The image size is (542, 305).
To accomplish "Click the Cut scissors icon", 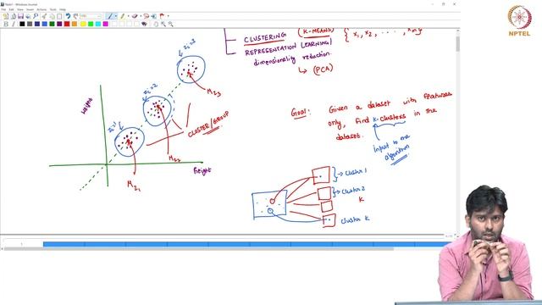I will (44, 16).
